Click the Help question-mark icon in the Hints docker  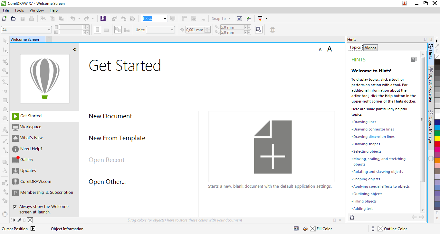[x=414, y=59]
